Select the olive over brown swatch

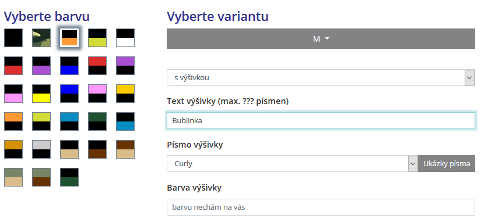click(41, 177)
